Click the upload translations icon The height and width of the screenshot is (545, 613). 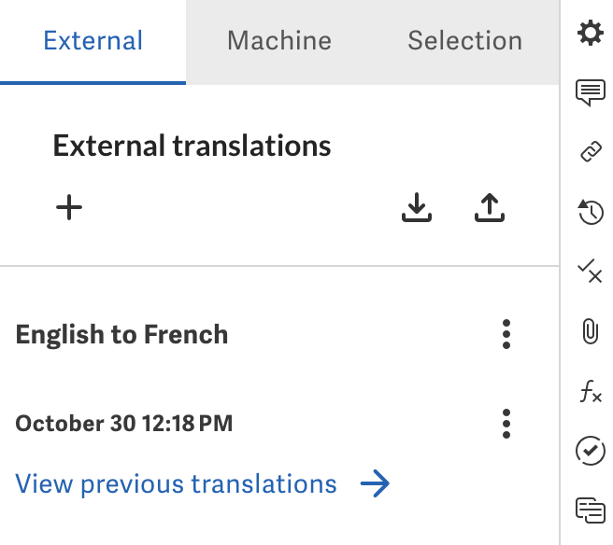tap(489, 209)
